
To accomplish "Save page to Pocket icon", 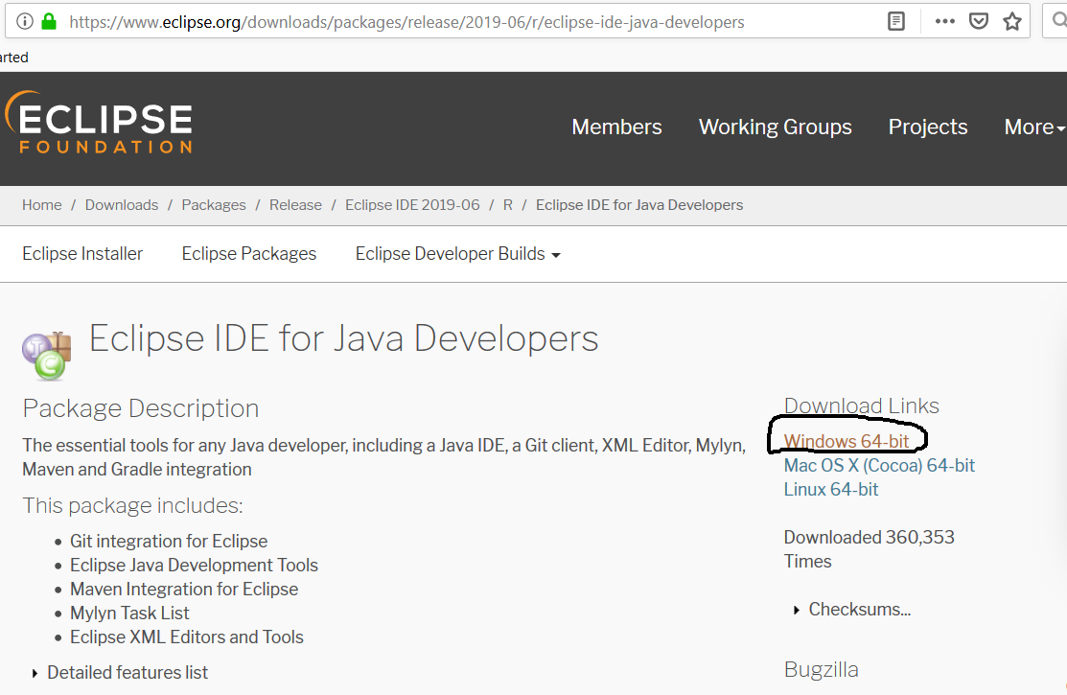I will pyautogui.click(x=979, y=22).
